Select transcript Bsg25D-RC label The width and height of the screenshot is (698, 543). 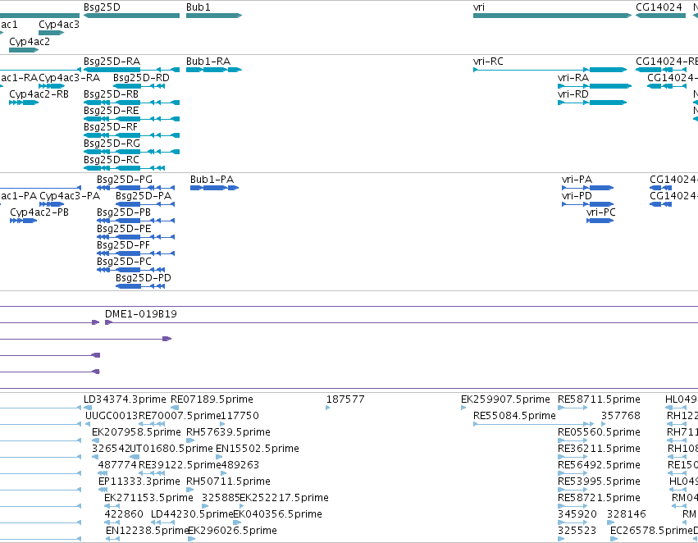[x=112, y=160]
